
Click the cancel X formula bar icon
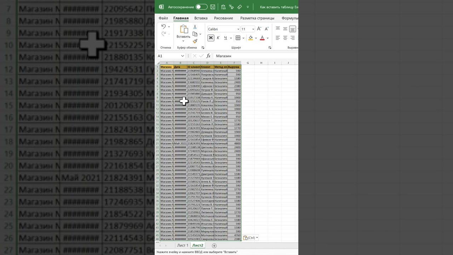tap(195, 56)
